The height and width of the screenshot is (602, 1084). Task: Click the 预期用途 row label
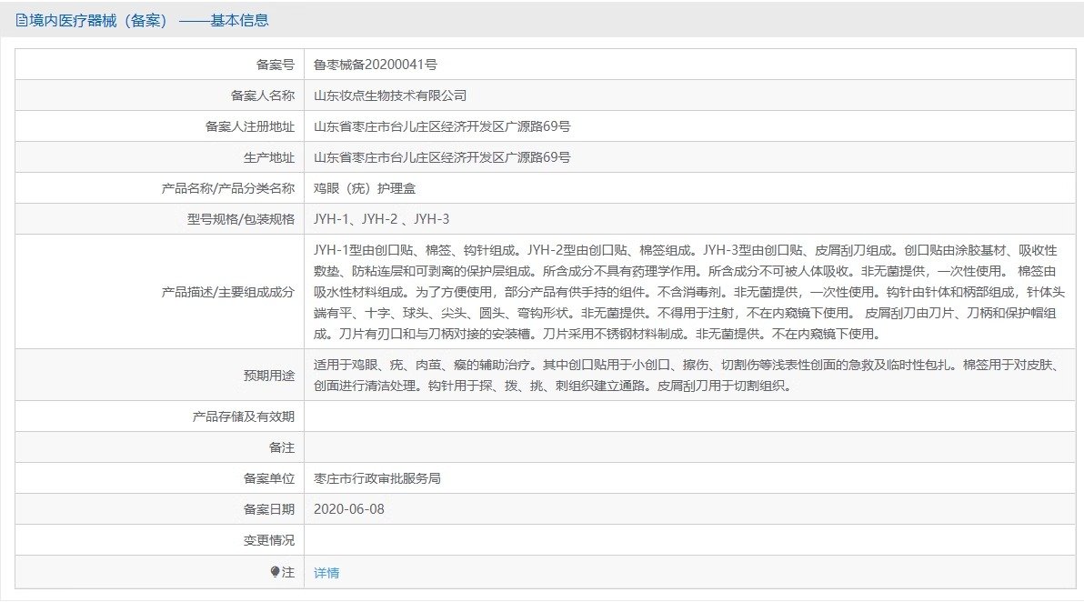coord(269,376)
